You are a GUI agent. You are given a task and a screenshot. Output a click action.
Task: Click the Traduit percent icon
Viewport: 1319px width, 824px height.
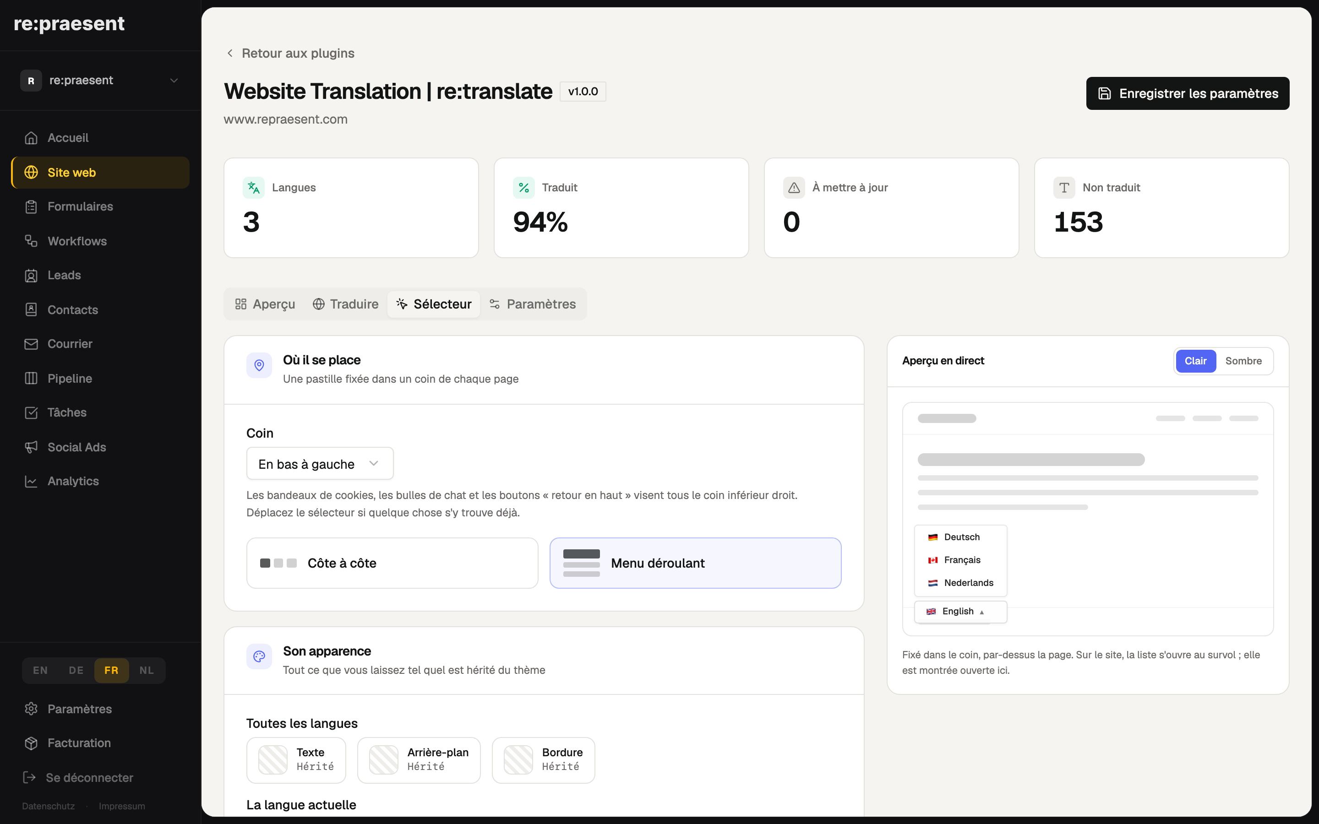click(x=524, y=188)
